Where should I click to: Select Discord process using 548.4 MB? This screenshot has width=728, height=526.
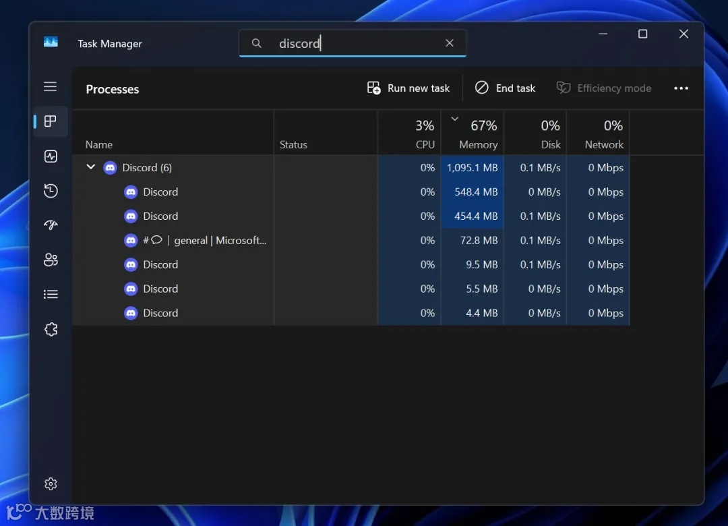click(x=351, y=192)
